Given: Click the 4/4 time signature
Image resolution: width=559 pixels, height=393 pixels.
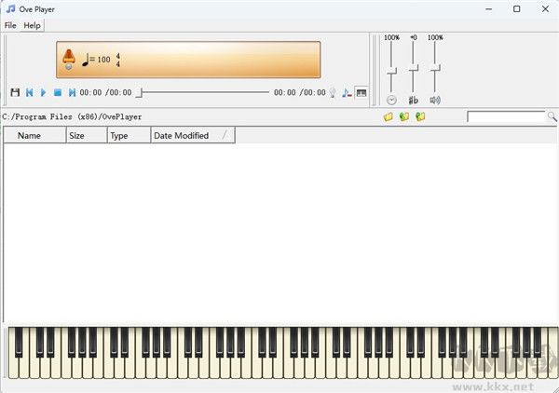Looking at the screenshot, I should pyautogui.click(x=117, y=60).
